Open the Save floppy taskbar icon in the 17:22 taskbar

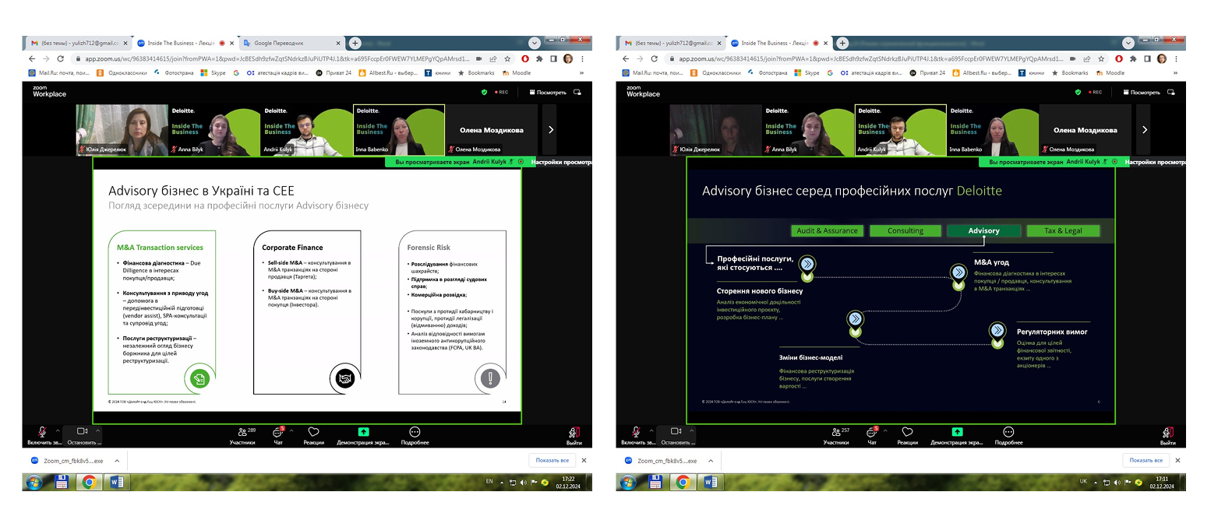[x=62, y=482]
